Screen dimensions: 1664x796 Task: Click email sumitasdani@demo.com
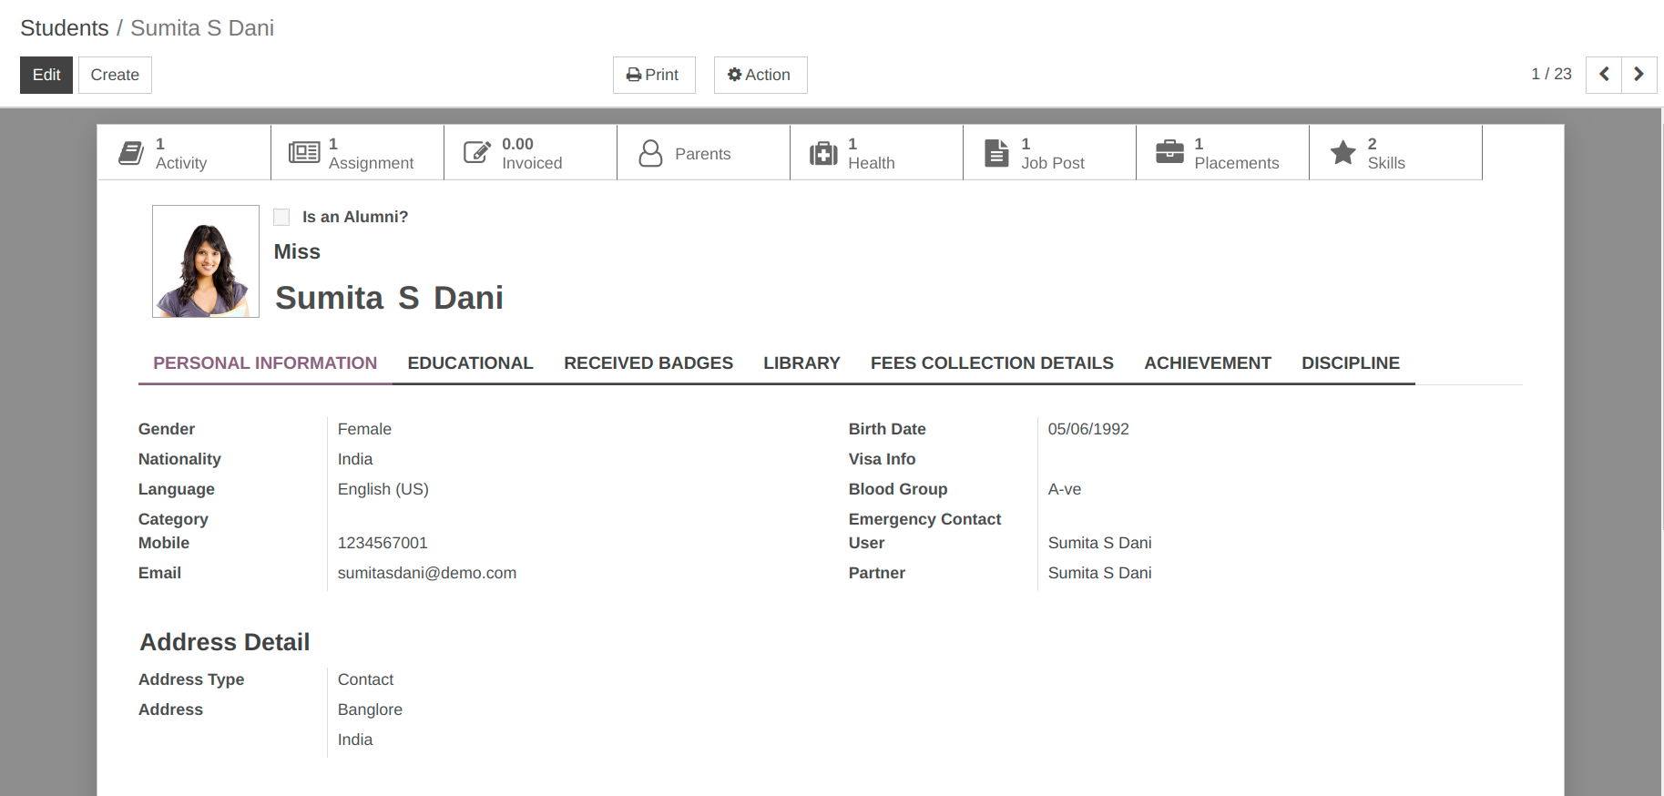pyautogui.click(x=427, y=573)
